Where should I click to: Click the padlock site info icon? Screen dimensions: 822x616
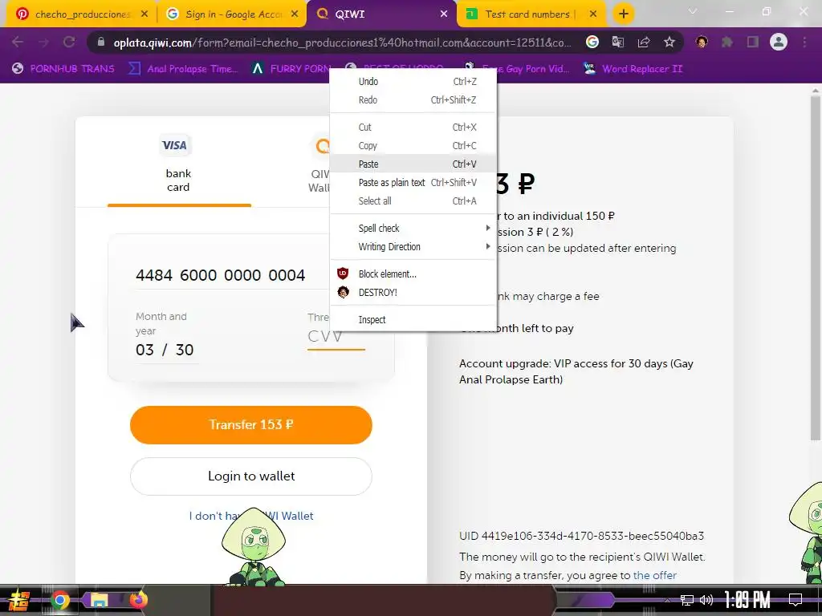101,42
